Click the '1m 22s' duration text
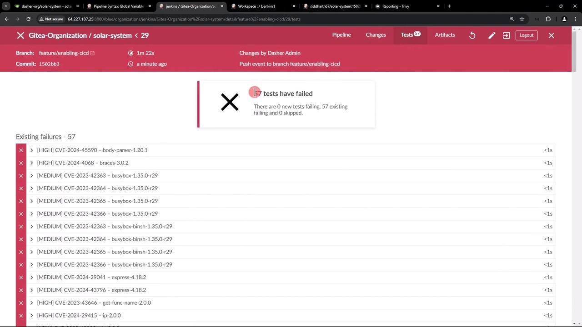This screenshot has height=327, width=582. pos(145,53)
